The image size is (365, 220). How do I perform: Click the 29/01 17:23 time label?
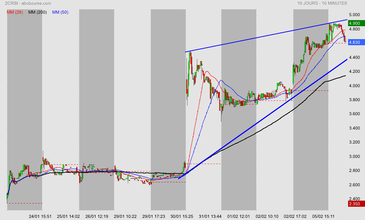click(x=154, y=216)
